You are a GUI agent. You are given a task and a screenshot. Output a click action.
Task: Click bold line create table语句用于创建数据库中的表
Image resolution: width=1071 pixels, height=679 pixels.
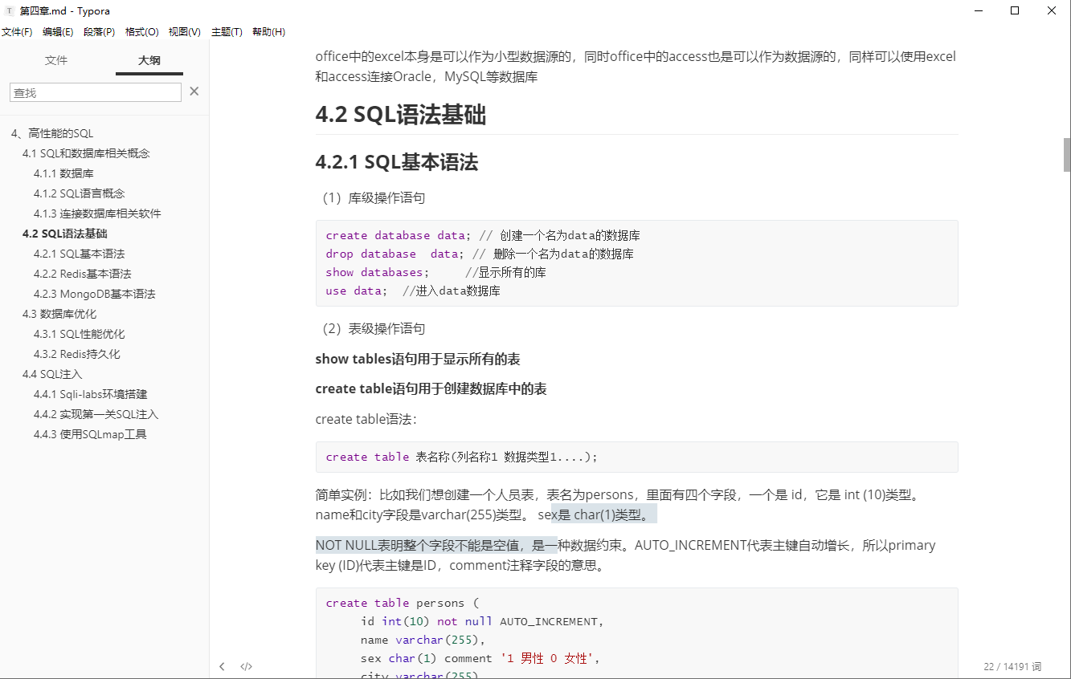click(431, 388)
